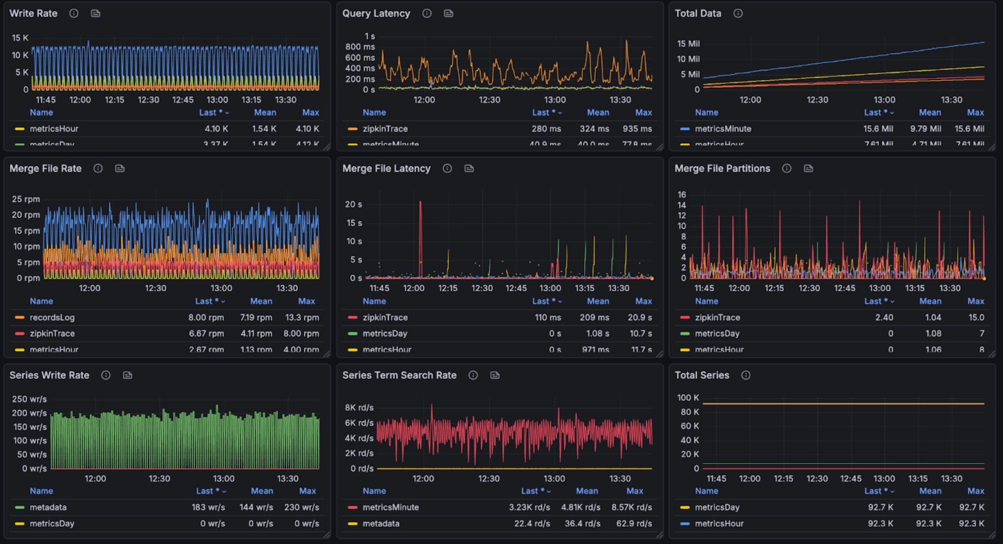Sort Total Data legend by Mean header
The height and width of the screenshot is (544, 1003).
(930, 113)
